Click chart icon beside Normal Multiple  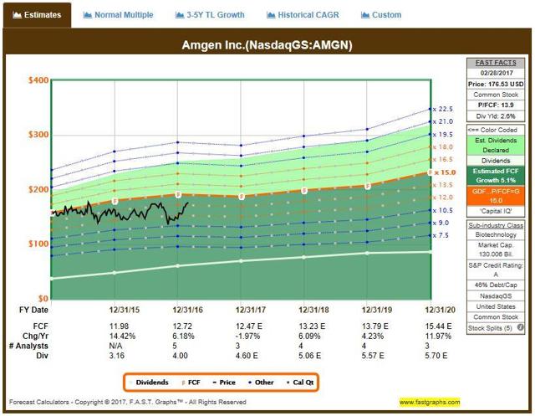pyautogui.click(x=87, y=15)
